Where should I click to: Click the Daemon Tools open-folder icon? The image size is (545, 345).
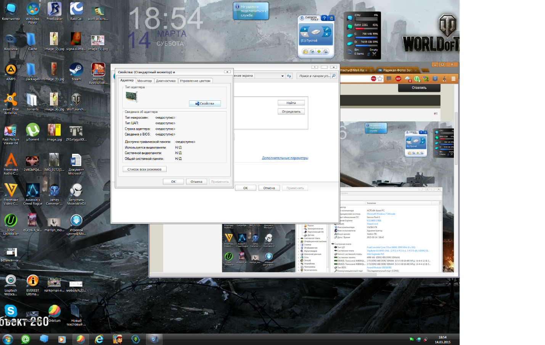pos(305,52)
